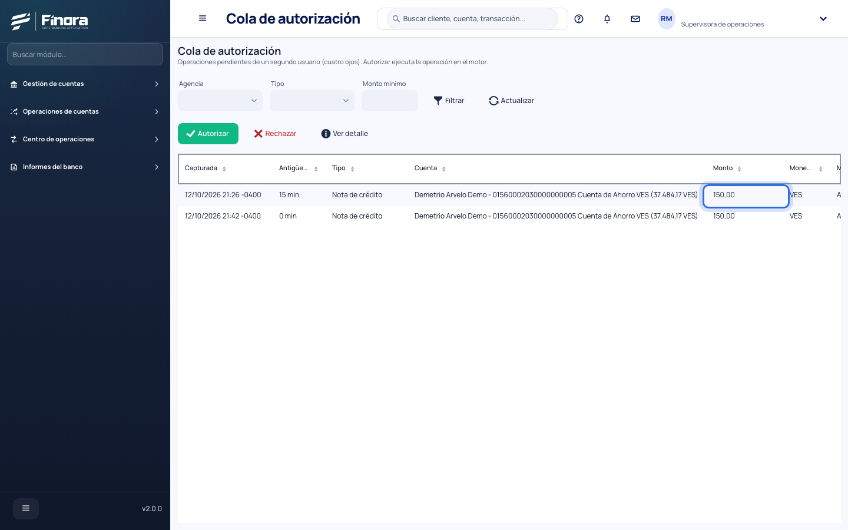Click the Gestión de cuentas bank icon
This screenshot has width=848, height=530.
(14, 84)
